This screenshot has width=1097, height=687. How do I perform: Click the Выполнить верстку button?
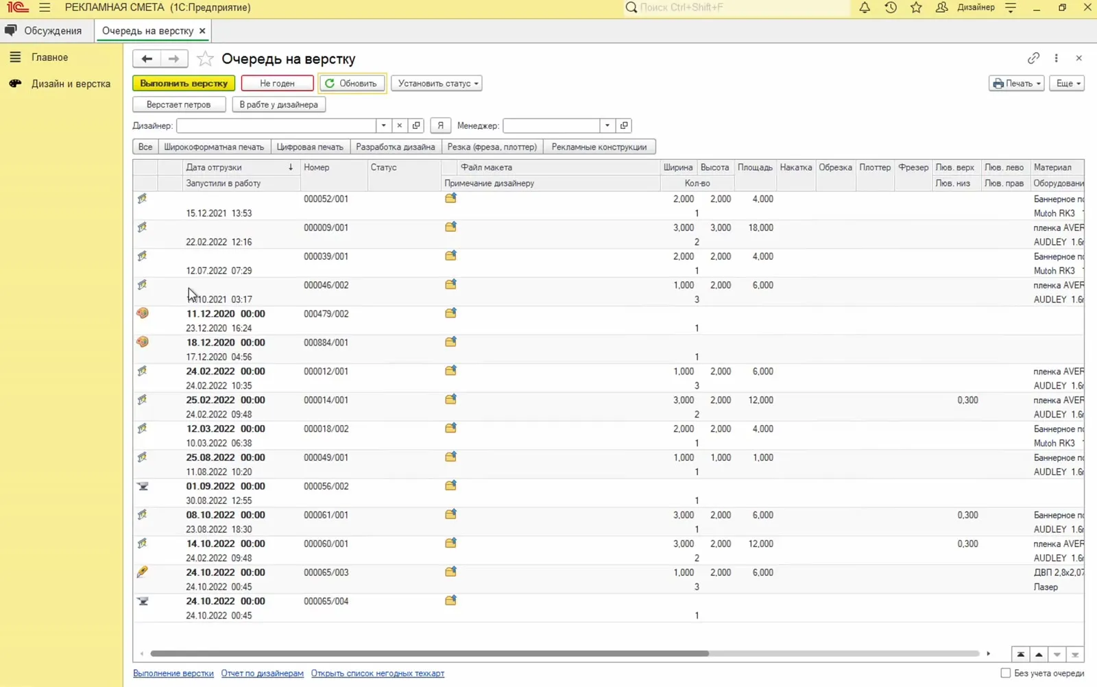184,84
